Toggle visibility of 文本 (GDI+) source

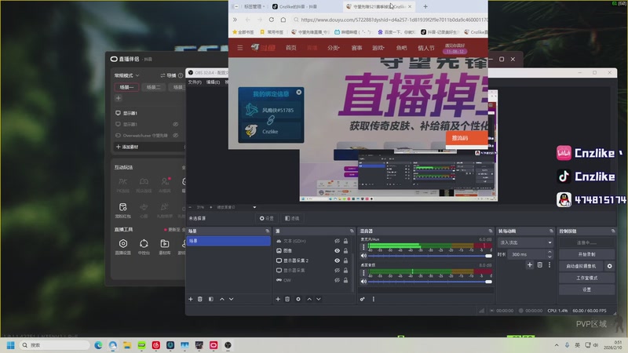coord(338,241)
